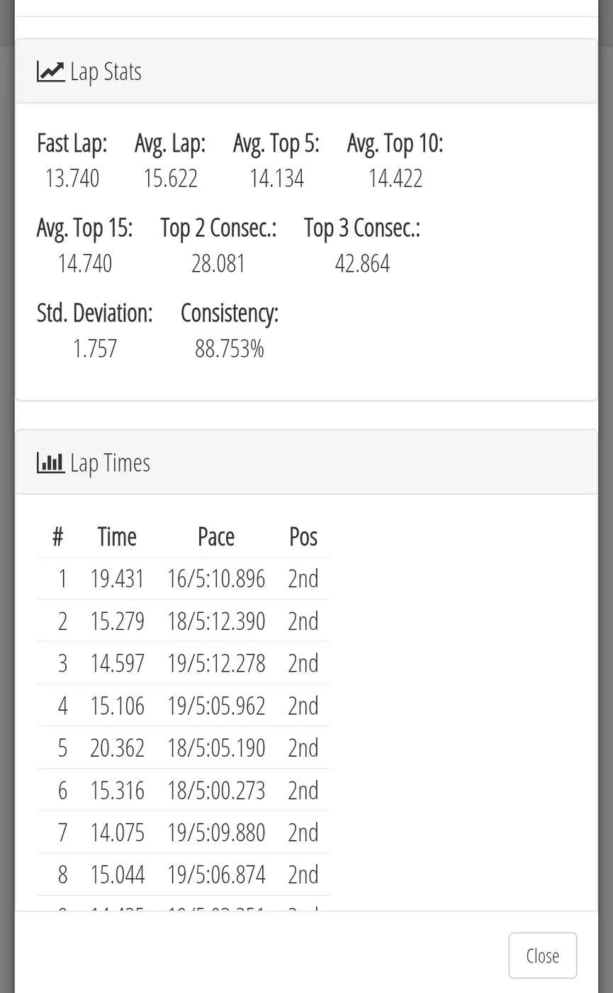Click the Lap Stats line chart icon

[50, 72]
